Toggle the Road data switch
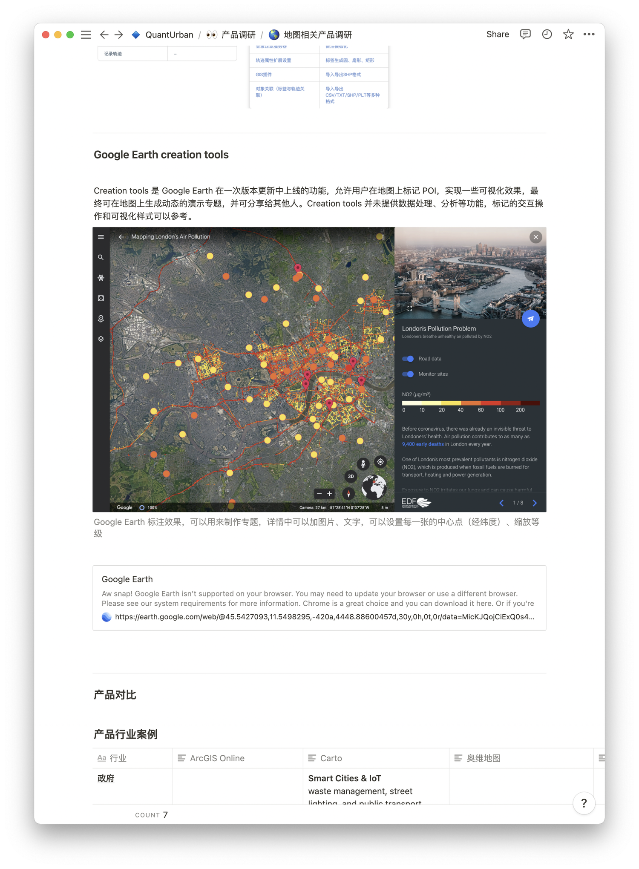This screenshot has width=639, height=869. pyautogui.click(x=408, y=359)
